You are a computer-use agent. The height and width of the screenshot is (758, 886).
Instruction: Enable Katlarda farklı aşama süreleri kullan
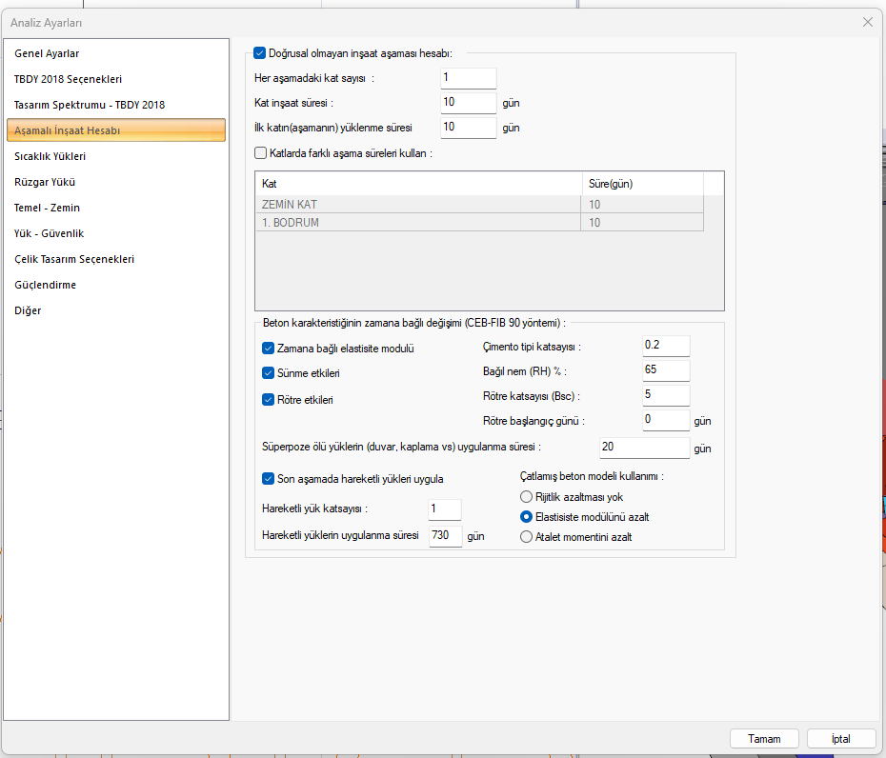click(261, 152)
